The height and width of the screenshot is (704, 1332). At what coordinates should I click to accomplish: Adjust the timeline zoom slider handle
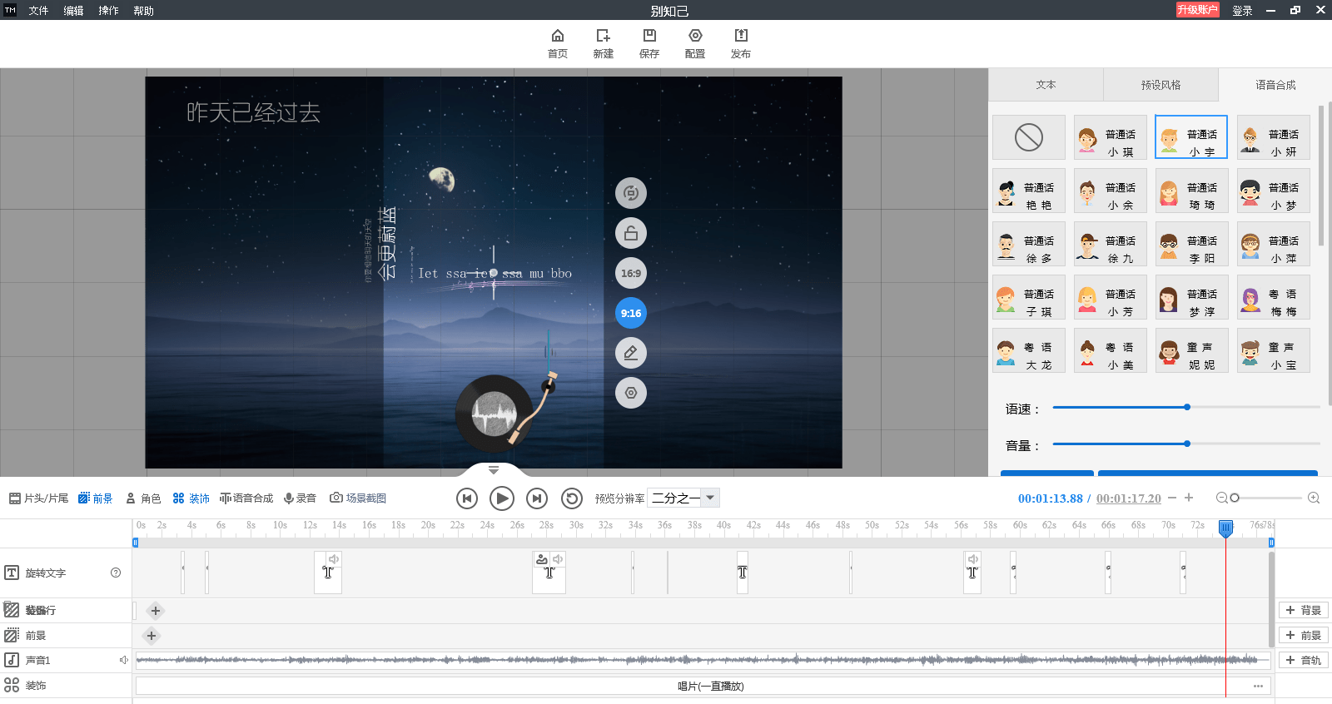point(1235,498)
